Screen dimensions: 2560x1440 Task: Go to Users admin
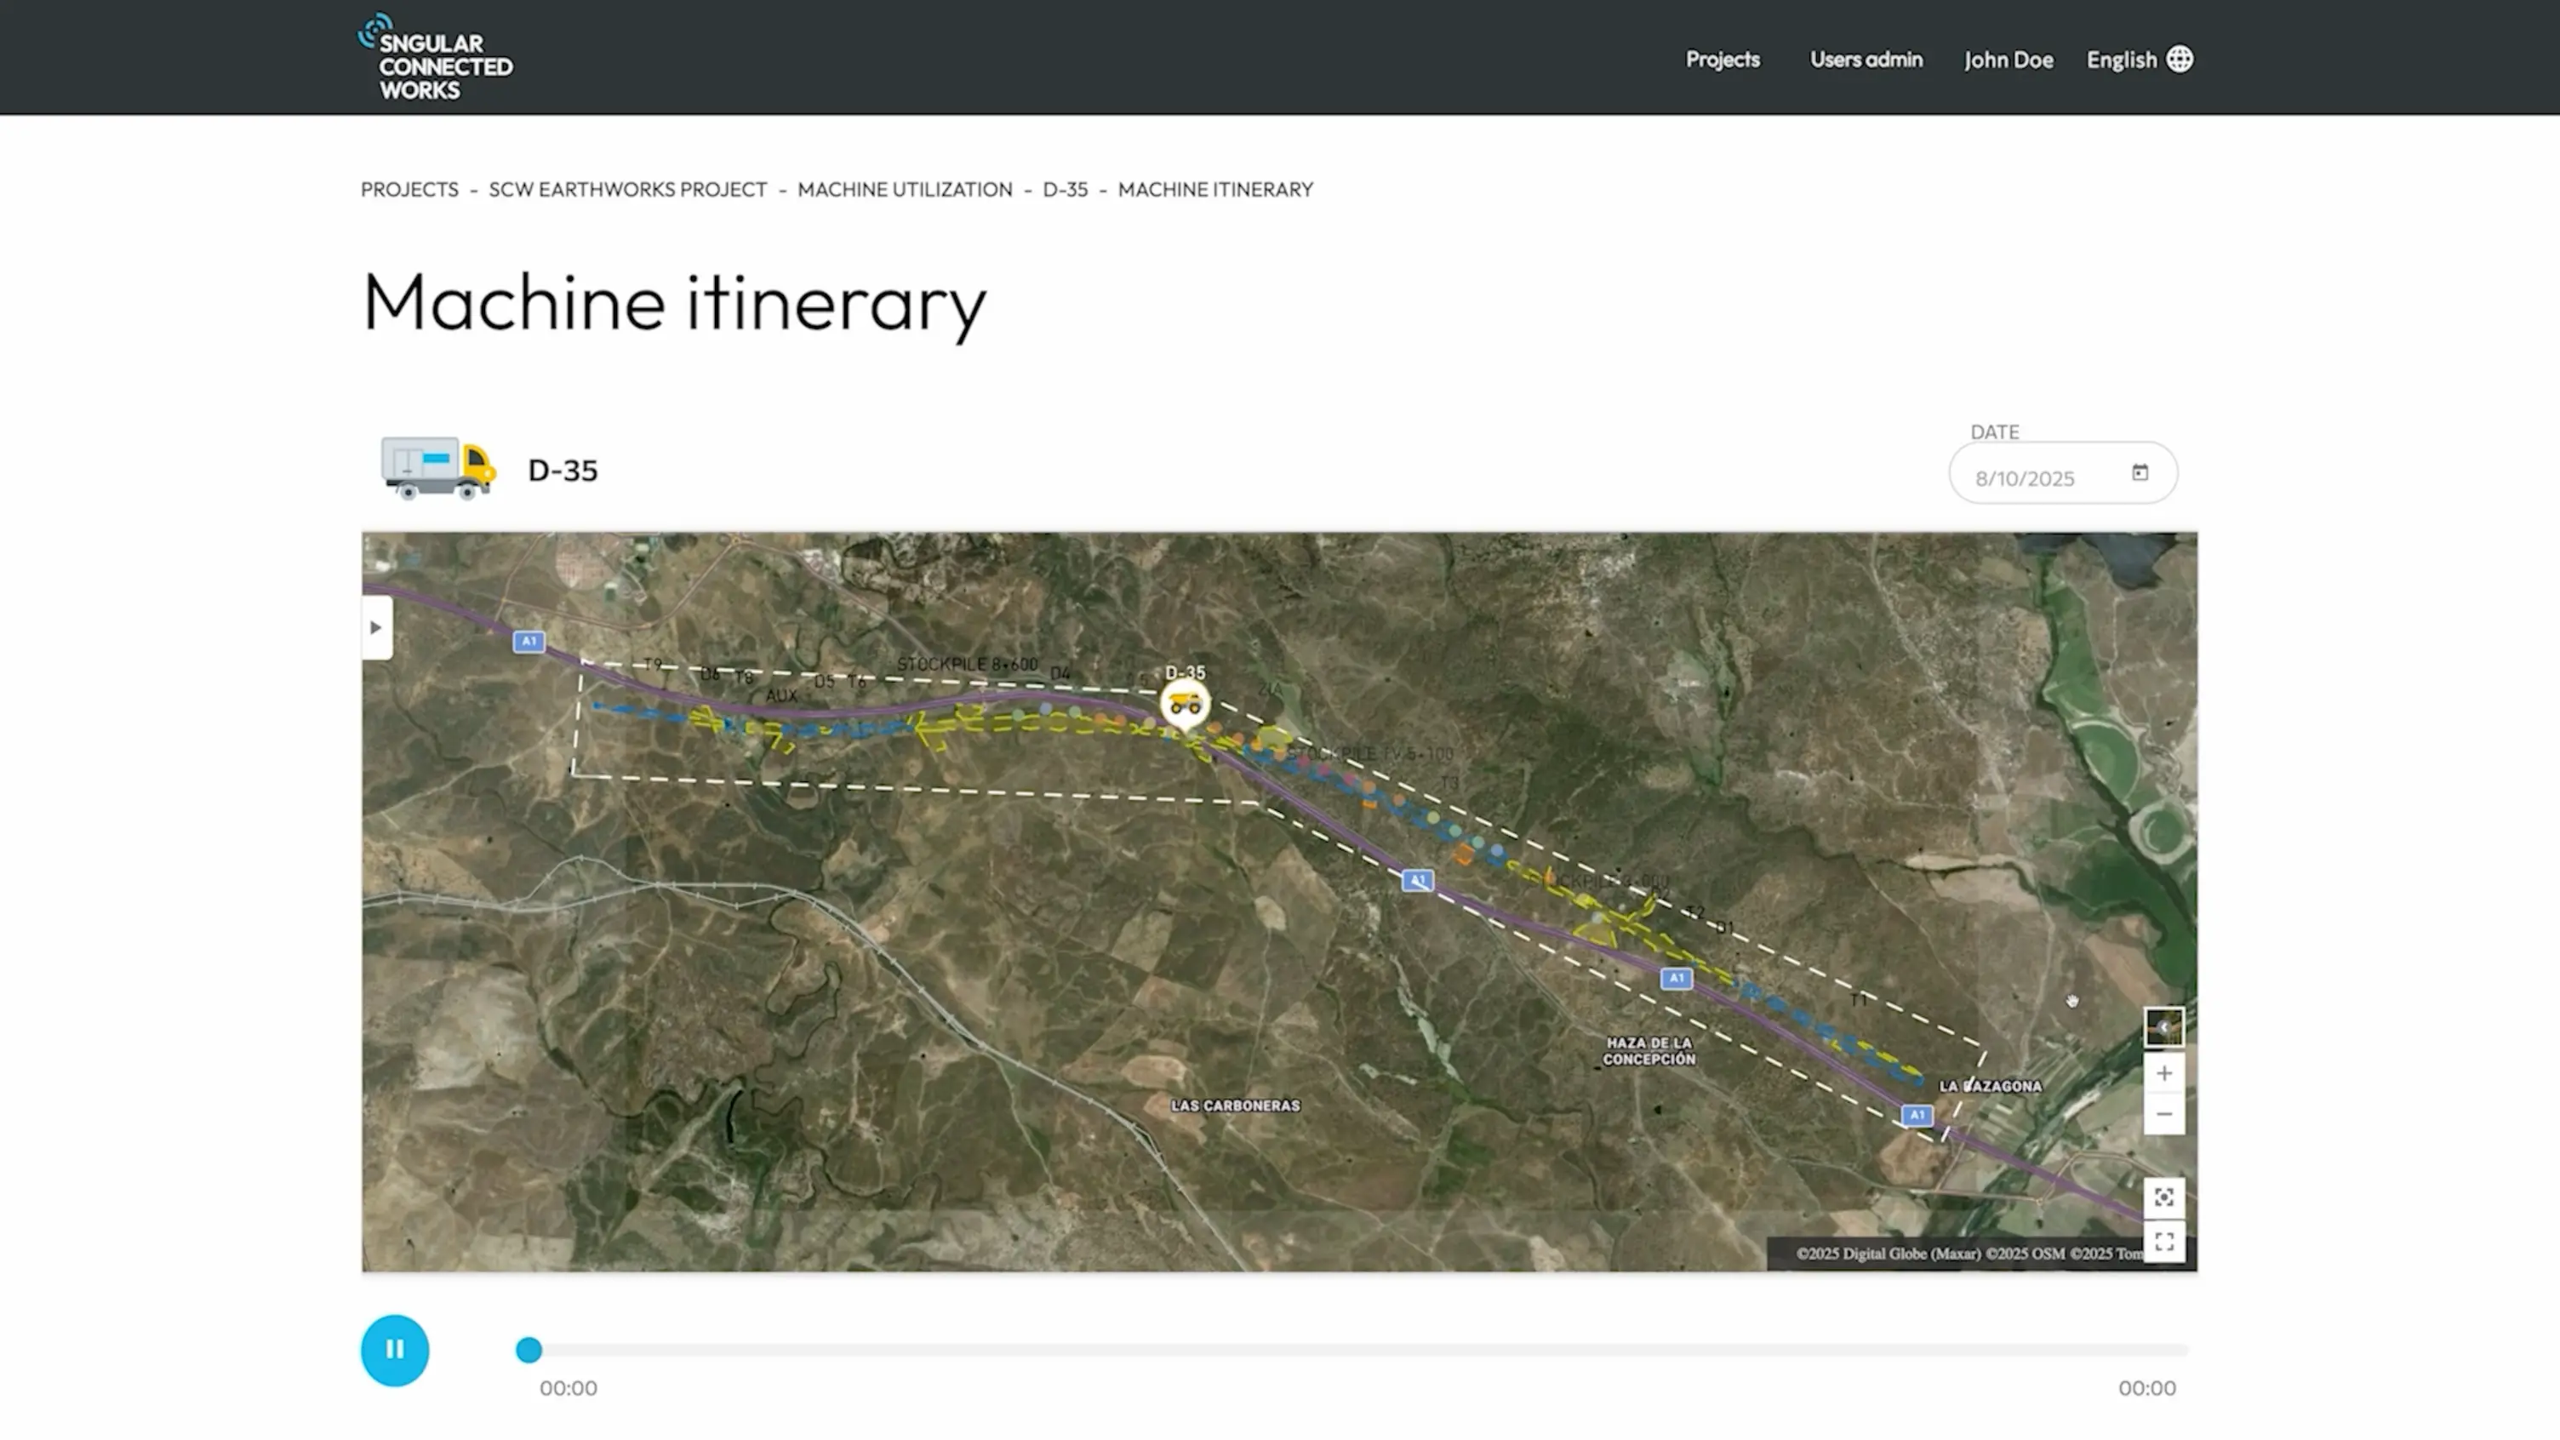(x=1866, y=60)
